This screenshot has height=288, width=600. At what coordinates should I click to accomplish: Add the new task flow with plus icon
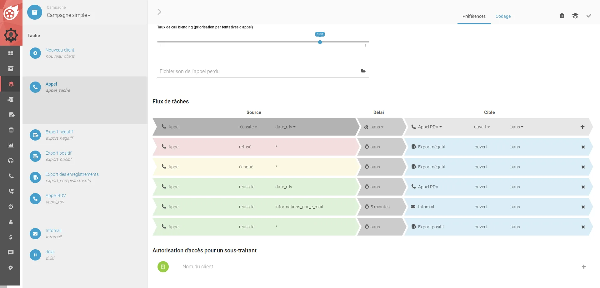[x=582, y=127]
